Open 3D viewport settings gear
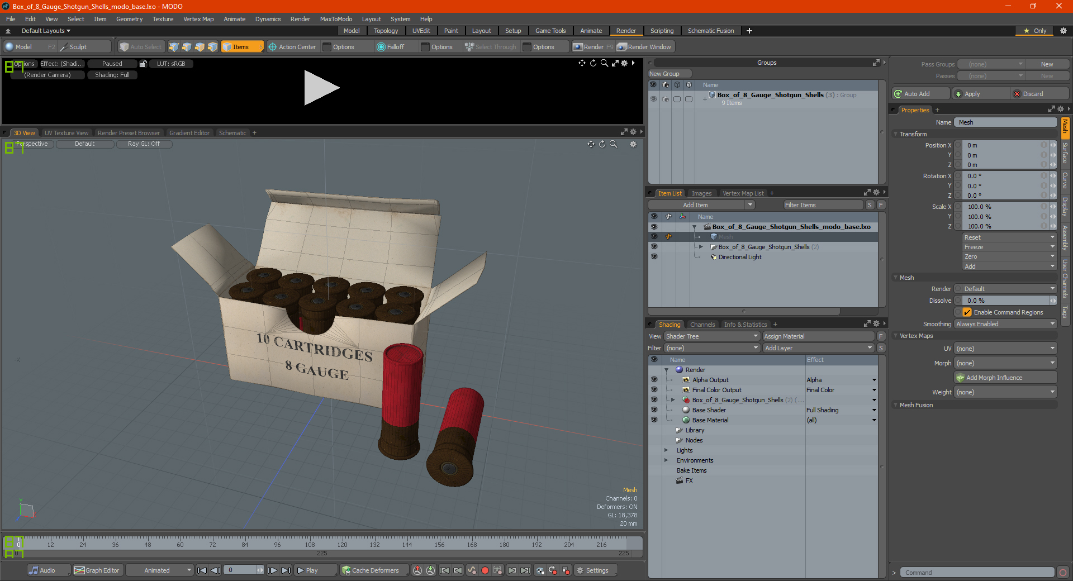The image size is (1073, 581). point(633,144)
